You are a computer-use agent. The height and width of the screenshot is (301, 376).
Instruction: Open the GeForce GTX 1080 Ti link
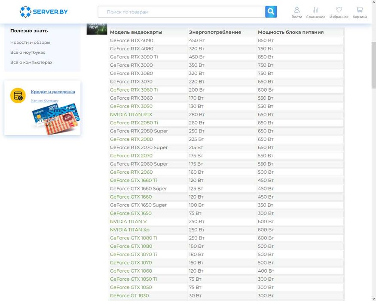point(134,238)
